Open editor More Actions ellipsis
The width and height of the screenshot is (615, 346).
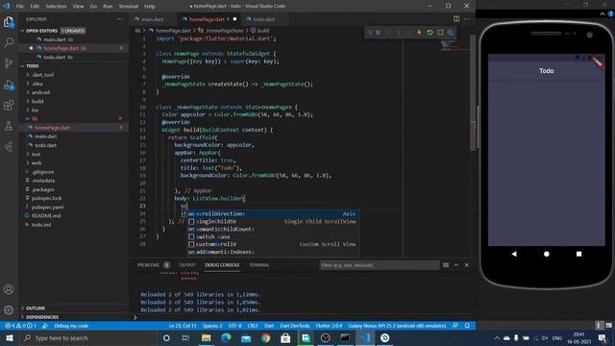(466, 19)
